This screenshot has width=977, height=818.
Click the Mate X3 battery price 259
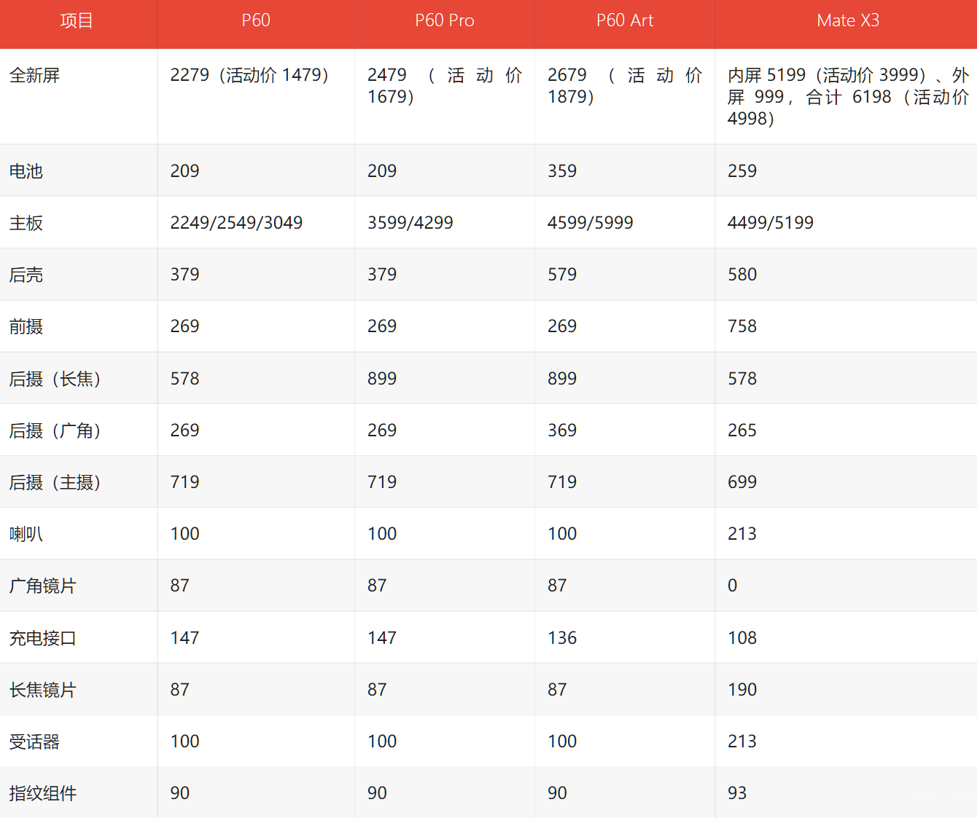[742, 171]
